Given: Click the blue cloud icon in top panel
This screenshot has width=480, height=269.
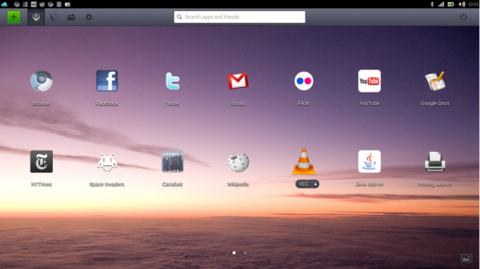Looking at the screenshot, I should (x=4, y=4).
